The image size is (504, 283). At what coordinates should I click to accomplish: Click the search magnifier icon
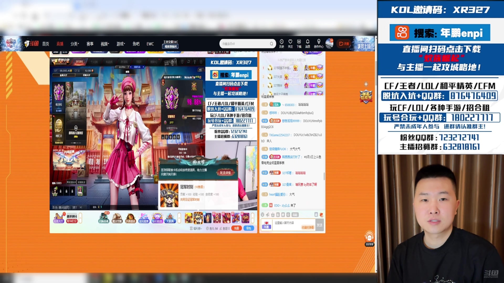(271, 44)
